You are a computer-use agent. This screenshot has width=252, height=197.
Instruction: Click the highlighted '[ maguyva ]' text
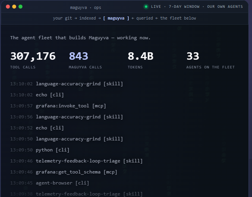[116, 18]
